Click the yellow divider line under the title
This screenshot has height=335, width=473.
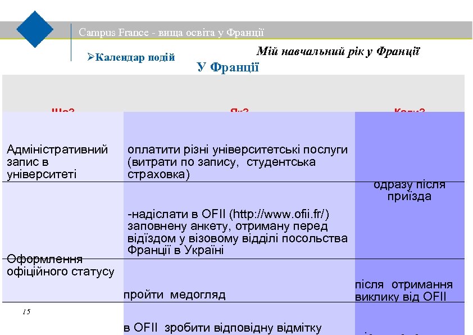(x=236, y=38)
